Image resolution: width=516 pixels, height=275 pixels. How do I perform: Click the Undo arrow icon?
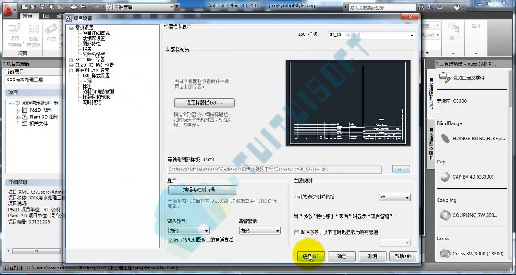pos(83,7)
